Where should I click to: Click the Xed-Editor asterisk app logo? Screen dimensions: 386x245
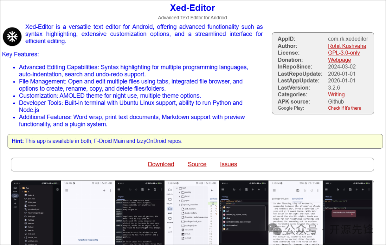[12, 37]
